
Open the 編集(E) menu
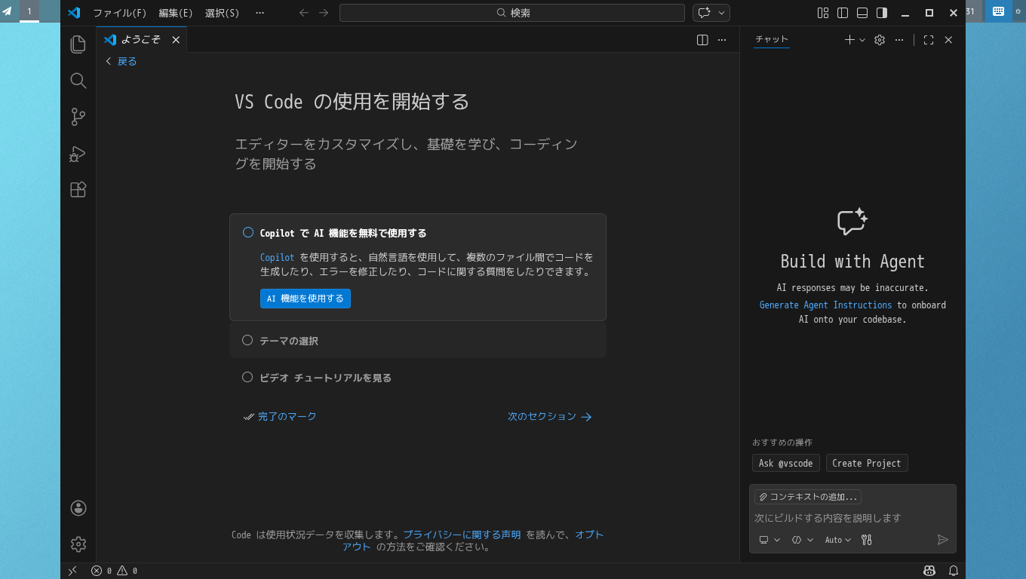(176, 13)
